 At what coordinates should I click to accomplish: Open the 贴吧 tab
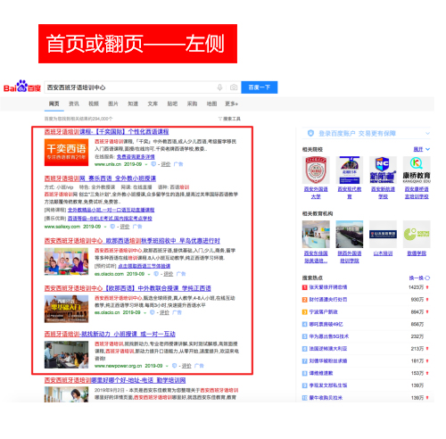[172, 104]
